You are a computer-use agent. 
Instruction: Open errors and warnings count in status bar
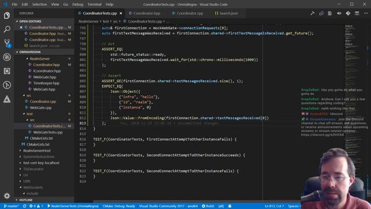pyautogui.click(x=36, y=206)
